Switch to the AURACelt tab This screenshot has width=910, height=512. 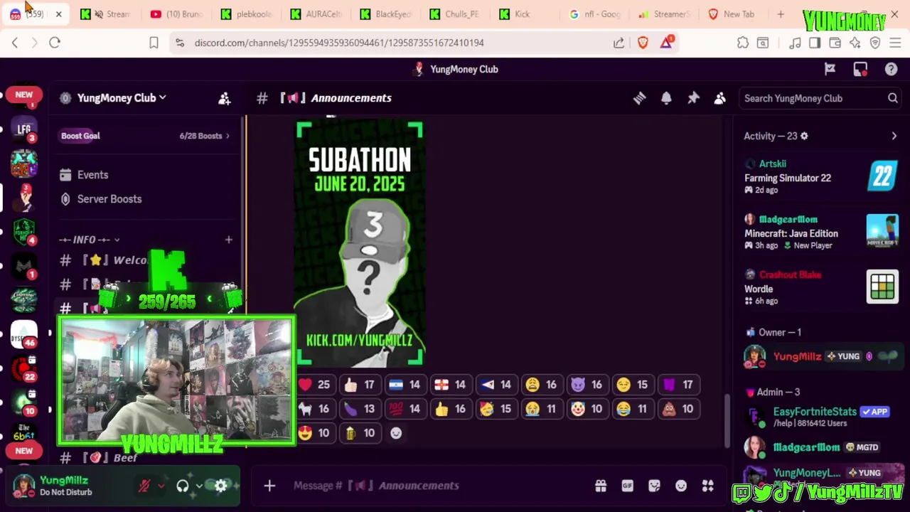[x=317, y=14]
